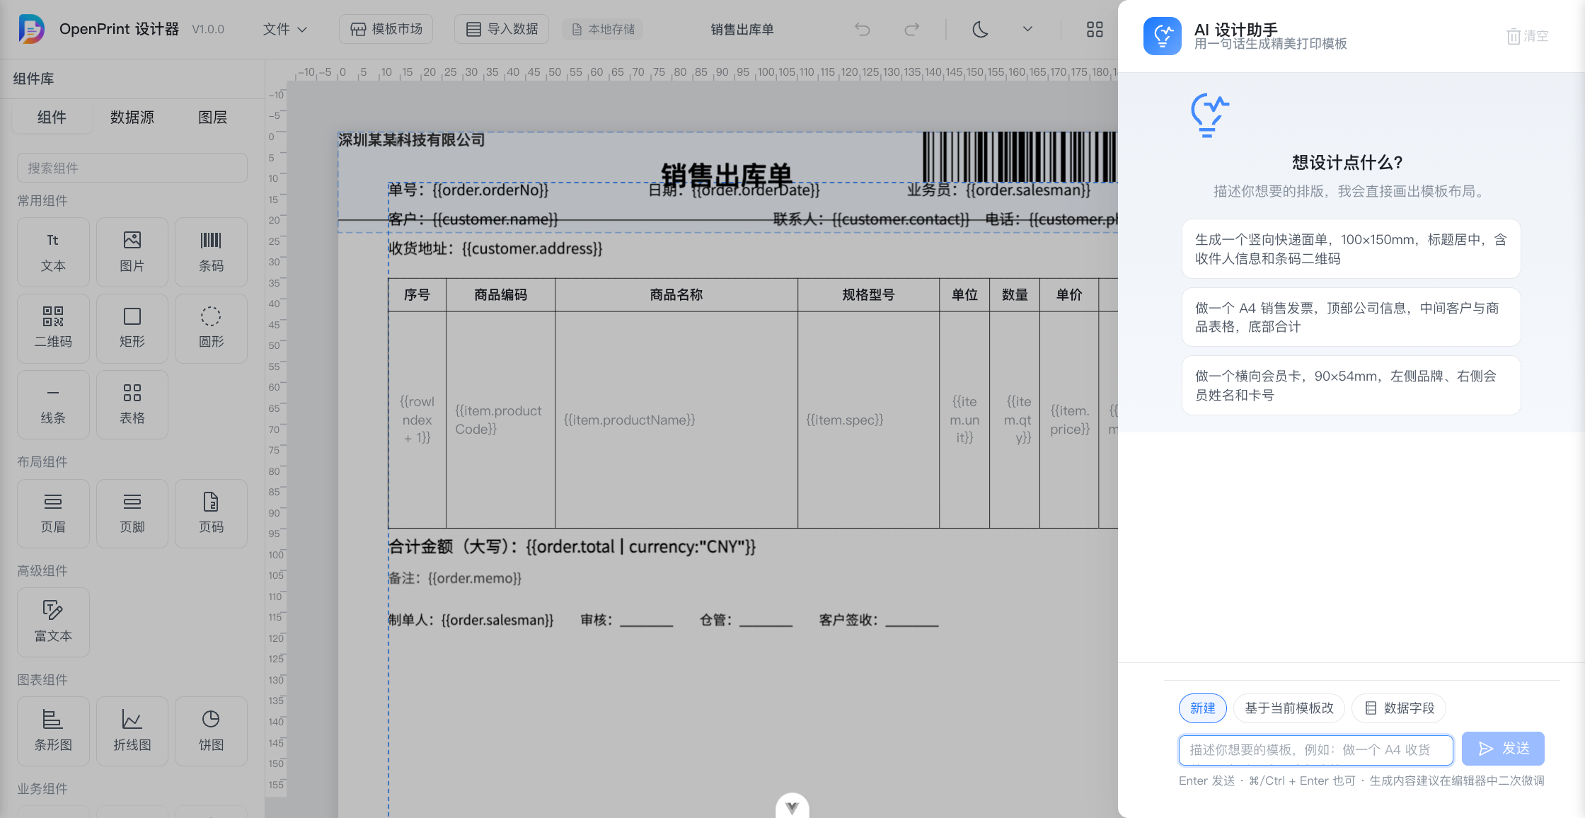
Task: Add a 条码 barcode component
Action: click(x=211, y=252)
